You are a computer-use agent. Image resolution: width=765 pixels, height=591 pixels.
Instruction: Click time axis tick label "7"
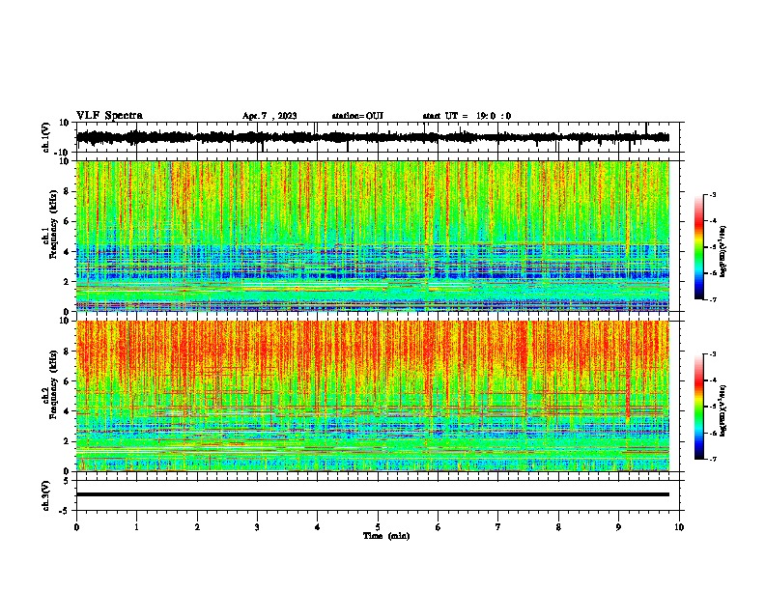(498, 527)
